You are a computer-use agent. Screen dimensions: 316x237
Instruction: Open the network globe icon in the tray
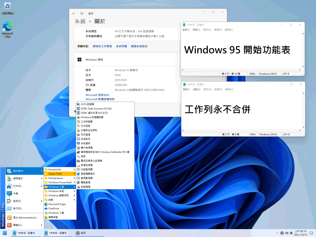coord(282,233)
